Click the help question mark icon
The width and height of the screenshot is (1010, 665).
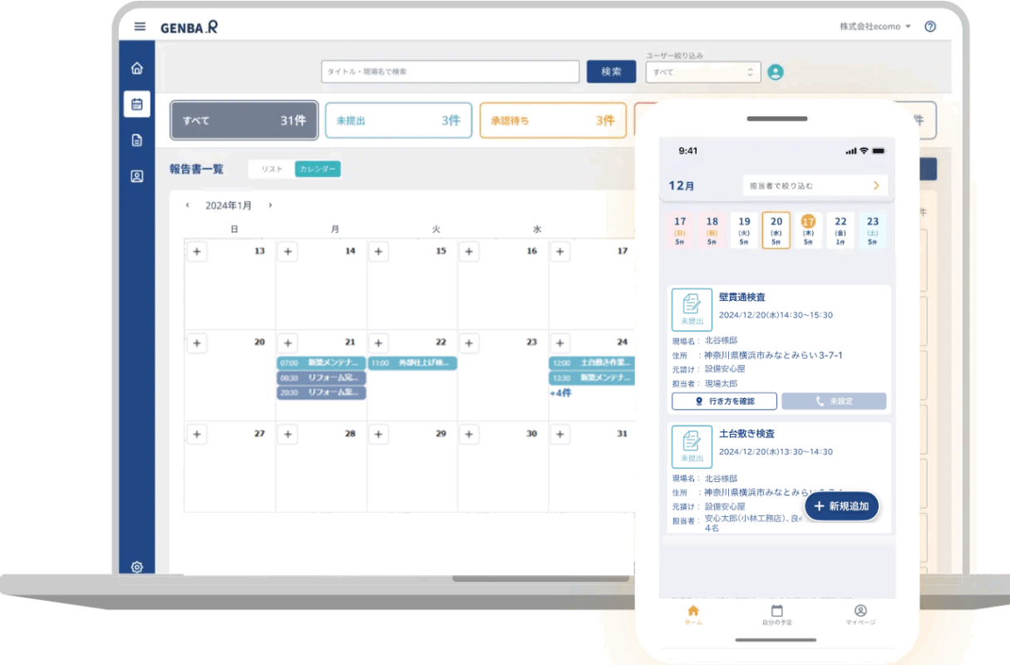(930, 27)
